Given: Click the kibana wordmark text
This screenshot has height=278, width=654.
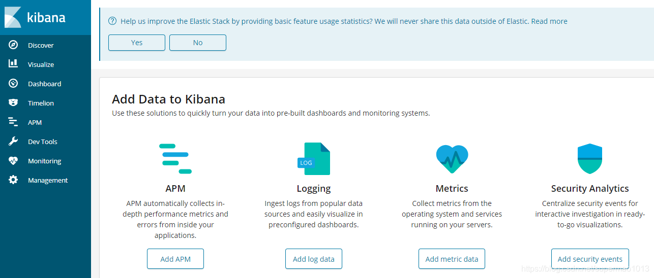Looking at the screenshot, I should (x=46, y=18).
